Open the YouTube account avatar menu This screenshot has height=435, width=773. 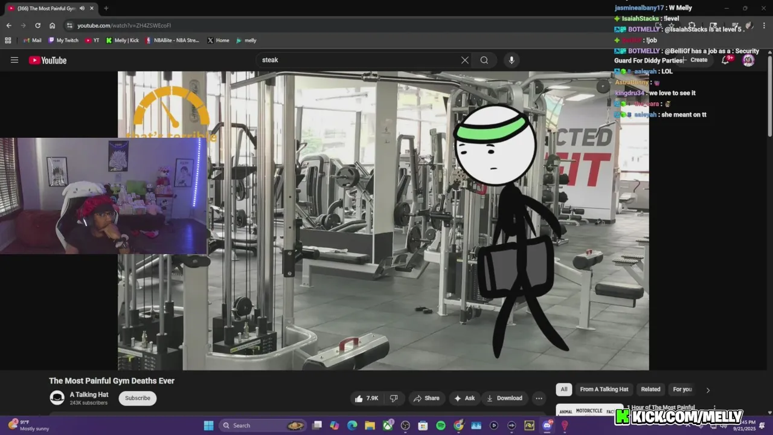[748, 60]
